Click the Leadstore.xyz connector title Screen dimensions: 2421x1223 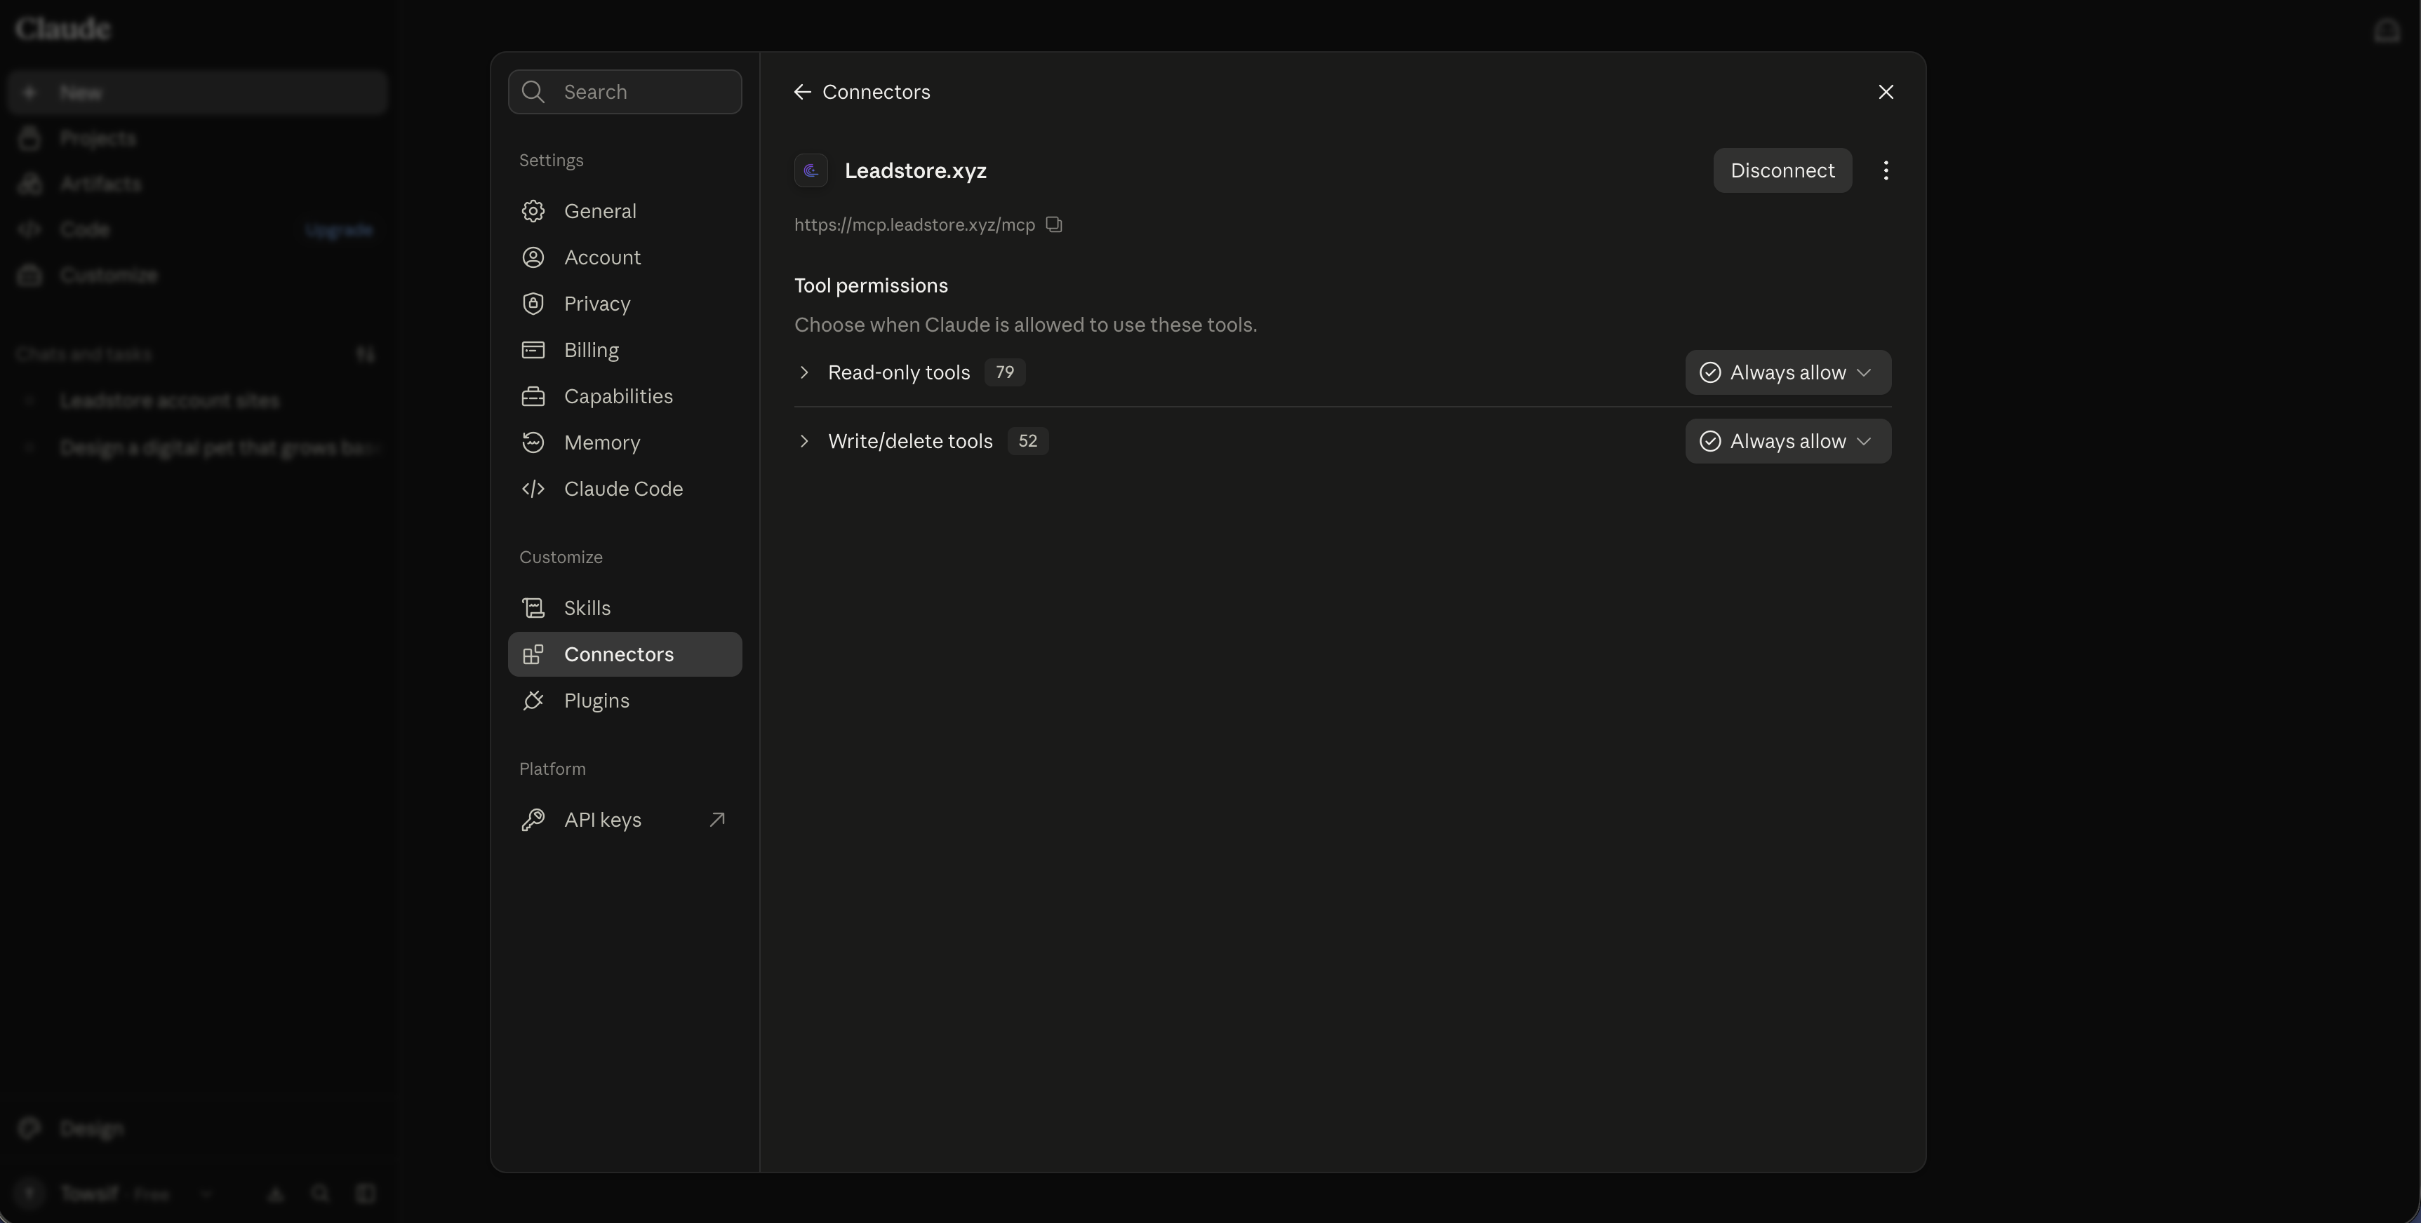point(915,170)
